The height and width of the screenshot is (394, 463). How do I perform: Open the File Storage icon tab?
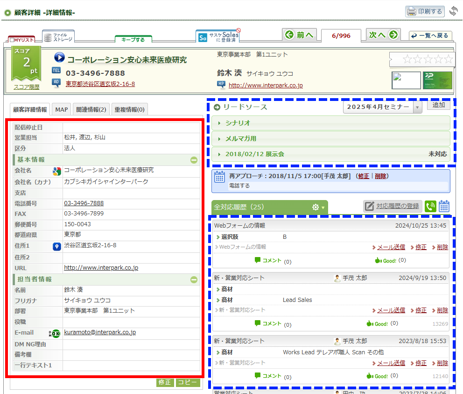(x=58, y=36)
